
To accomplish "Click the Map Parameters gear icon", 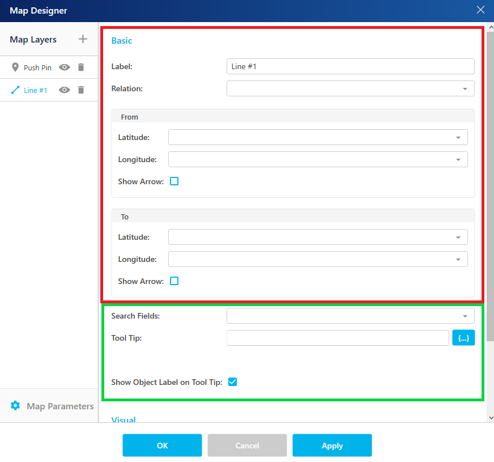I will (15, 405).
